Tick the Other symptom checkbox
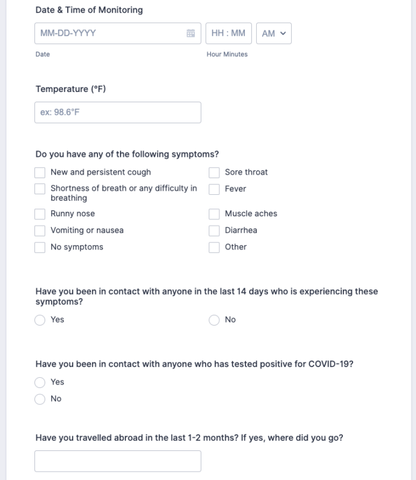The width and height of the screenshot is (416, 480). pos(215,247)
